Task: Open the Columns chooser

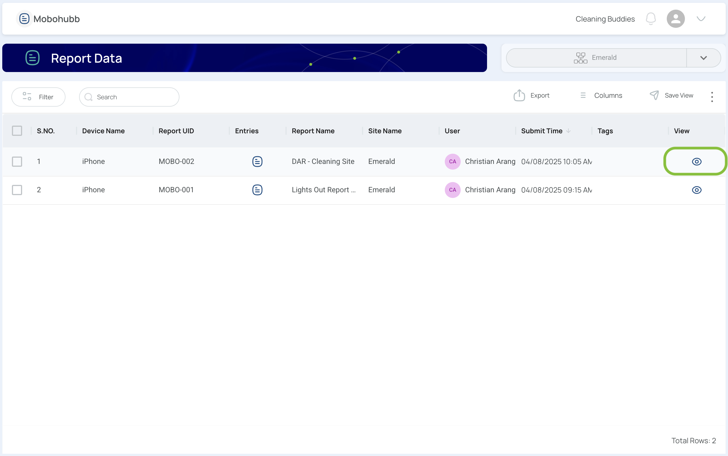Action: point(601,95)
